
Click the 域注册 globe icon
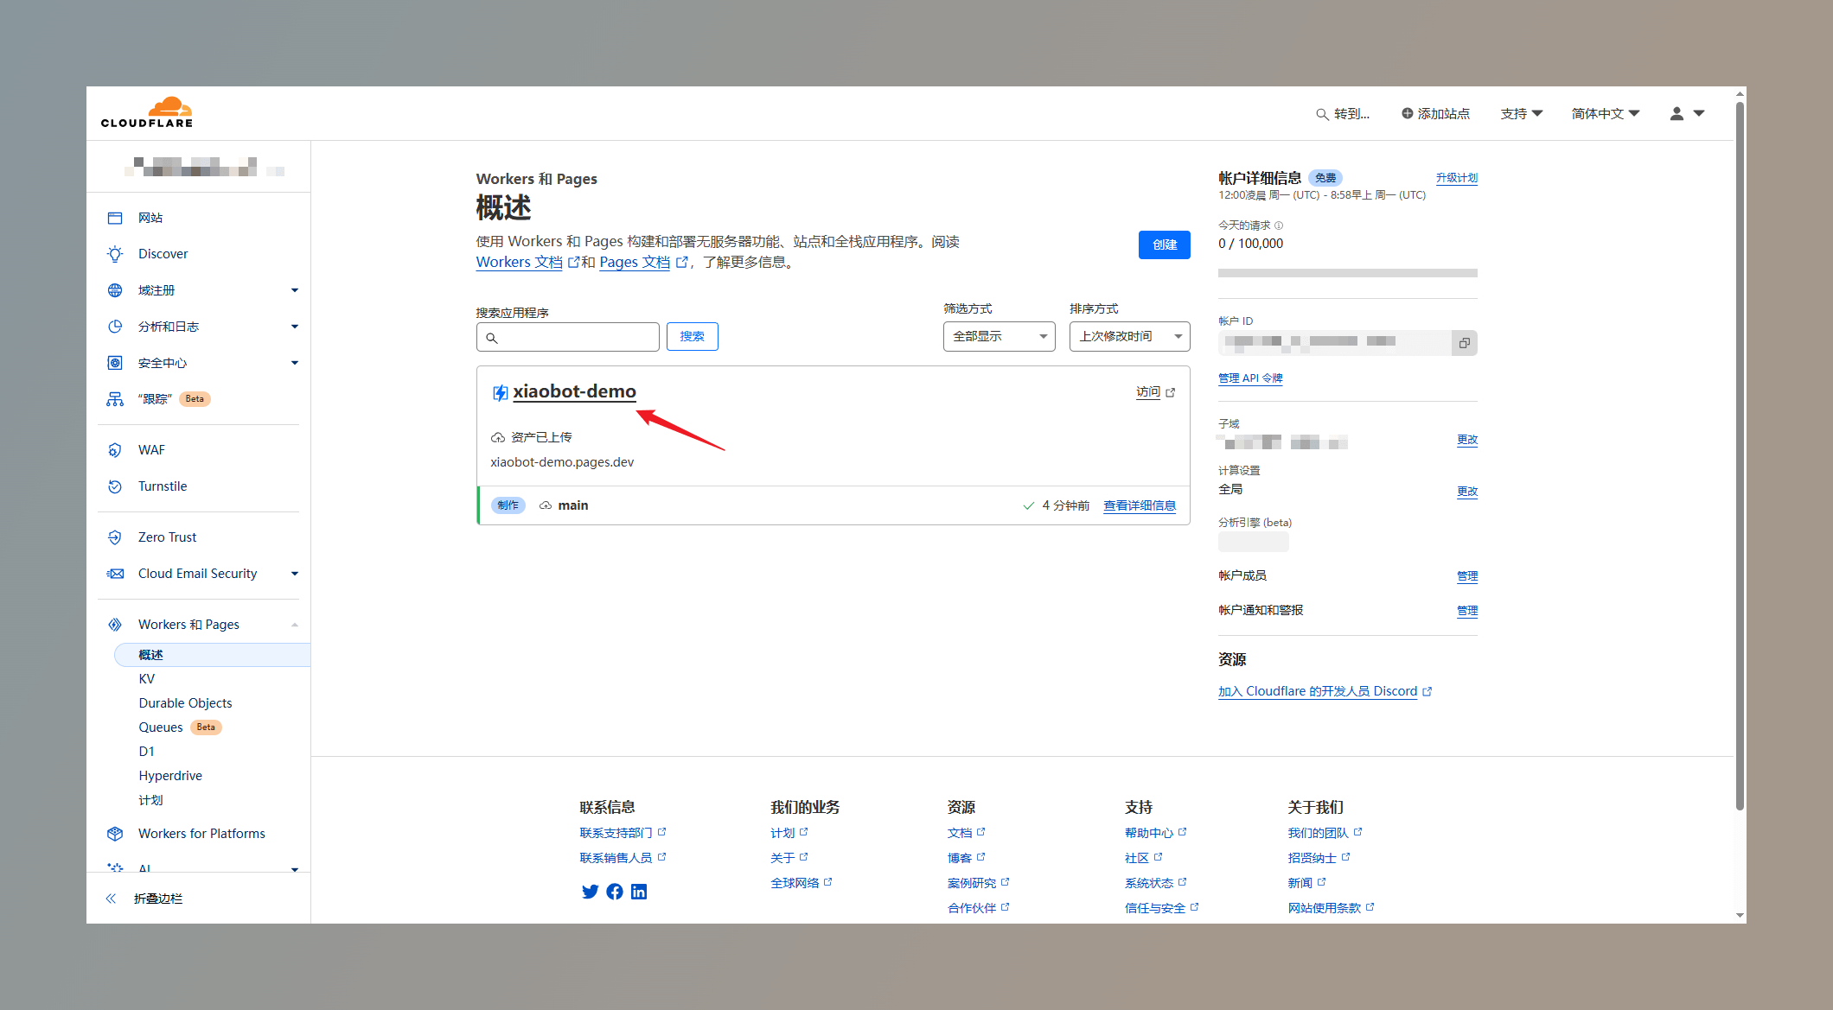pyautogui.click(x=115, y=290)
